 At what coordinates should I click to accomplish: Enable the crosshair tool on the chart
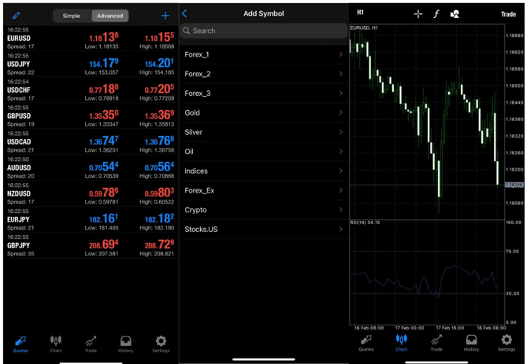point(418,14)
